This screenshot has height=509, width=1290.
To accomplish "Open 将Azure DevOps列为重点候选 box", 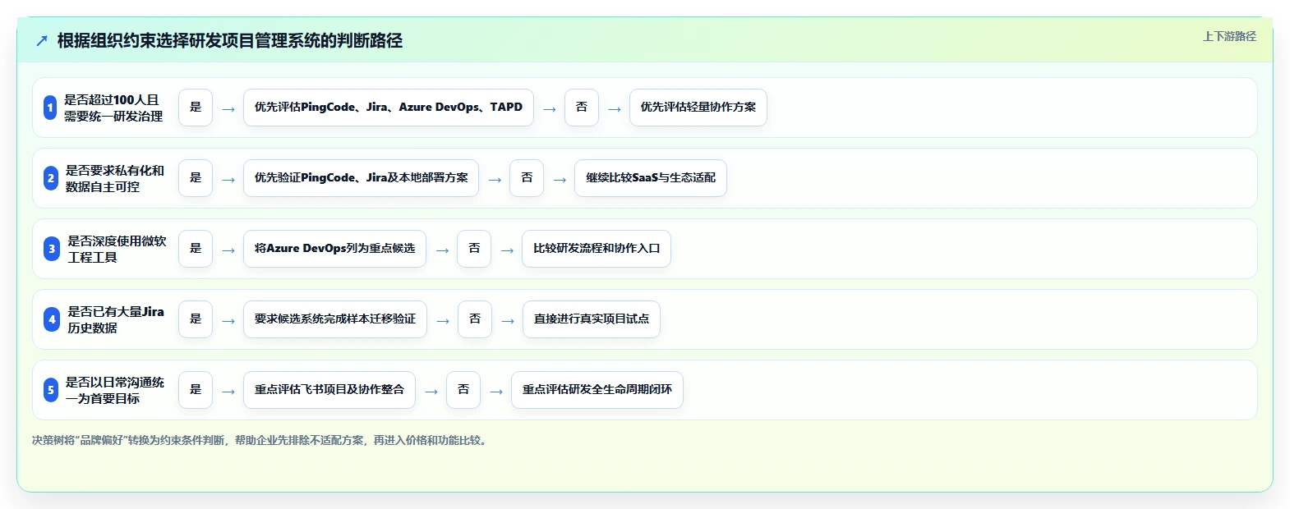I will point(335,249).
